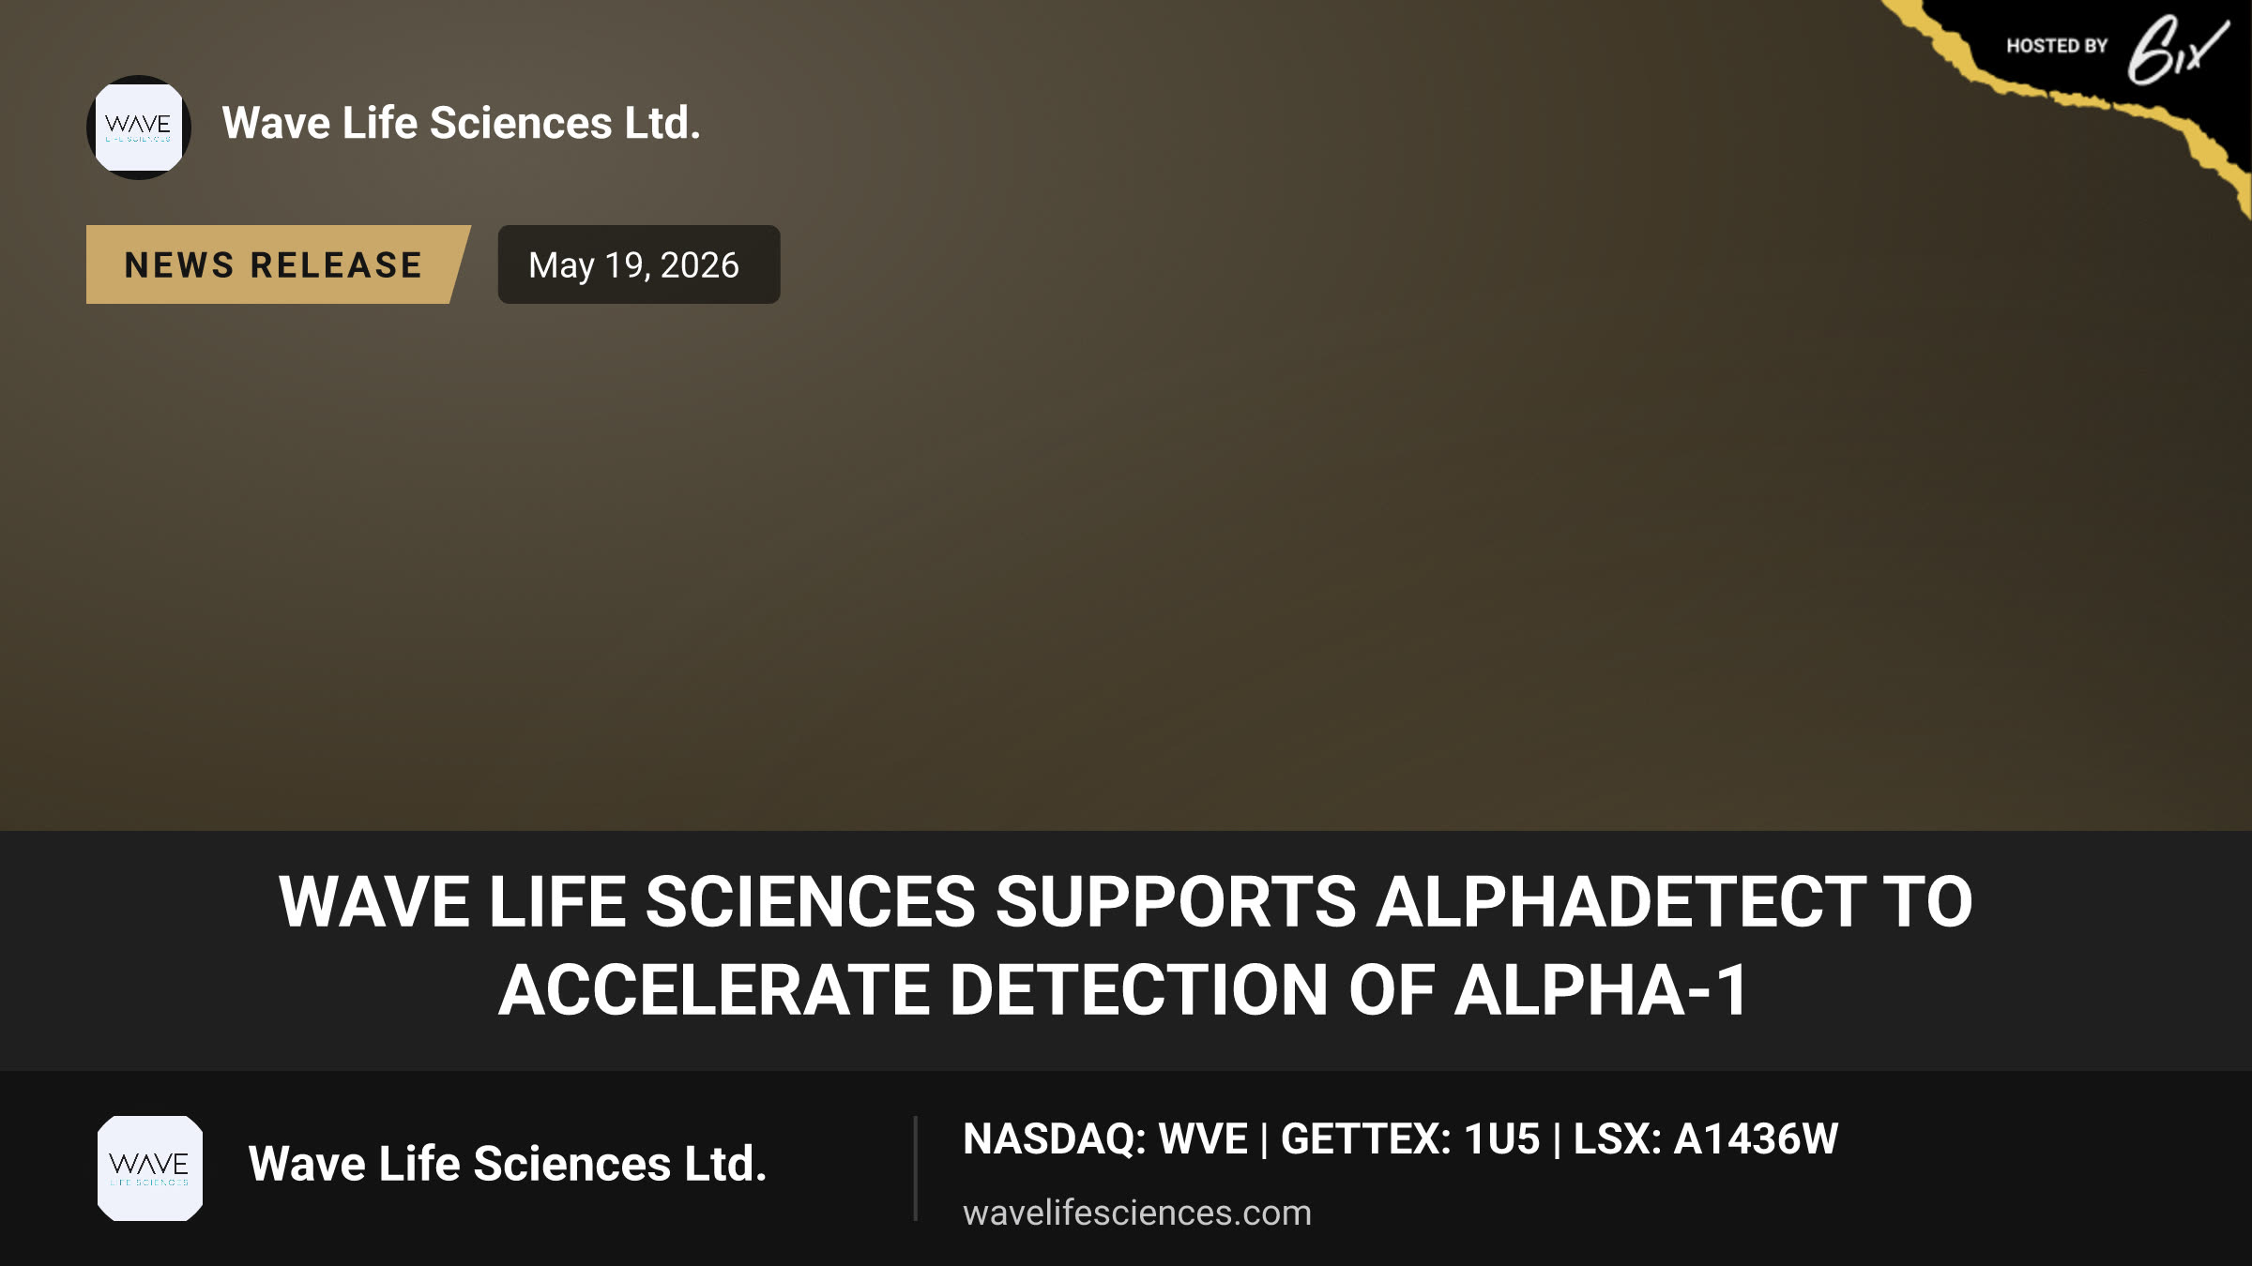The width and height of the screenshot is (2252, 1266).
Task: Click the pipe separator between WVE and GETTEX
Action: coord(1264,1140)
